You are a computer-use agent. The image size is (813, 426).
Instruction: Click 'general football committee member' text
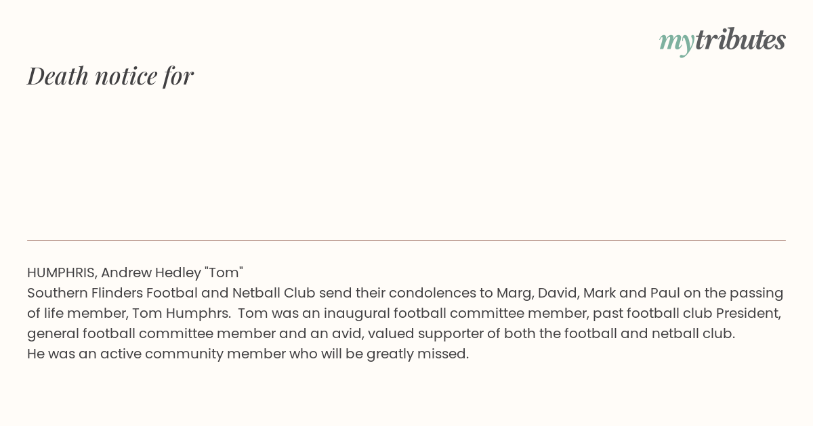[140, 333]
